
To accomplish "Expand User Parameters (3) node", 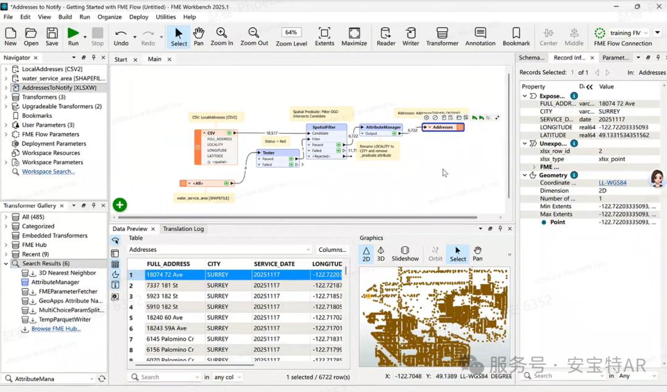I will [x=6, y=125].
